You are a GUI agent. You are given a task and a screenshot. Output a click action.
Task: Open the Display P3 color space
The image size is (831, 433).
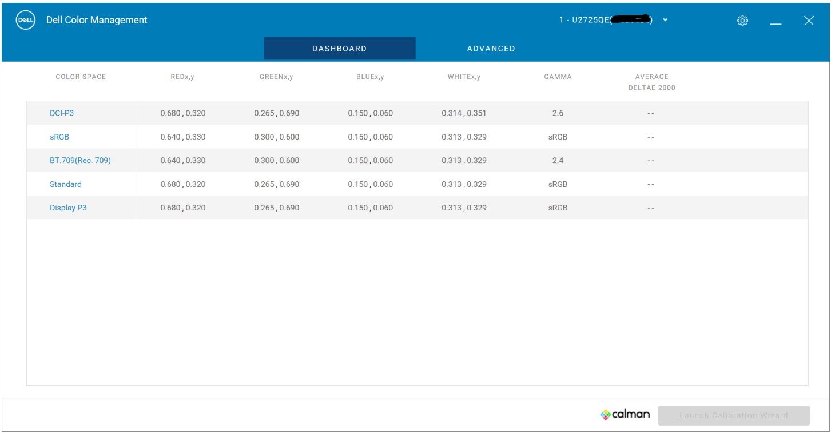68,208
